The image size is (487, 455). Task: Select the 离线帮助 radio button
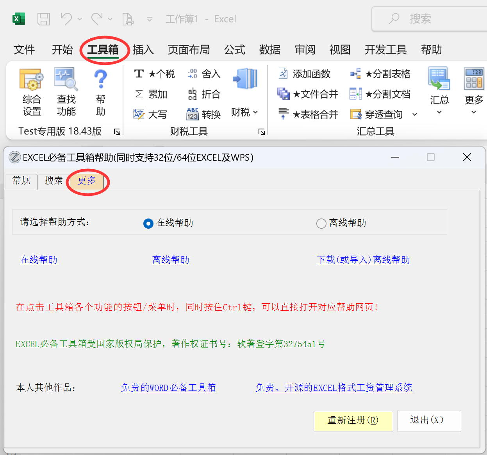[321, 224]
